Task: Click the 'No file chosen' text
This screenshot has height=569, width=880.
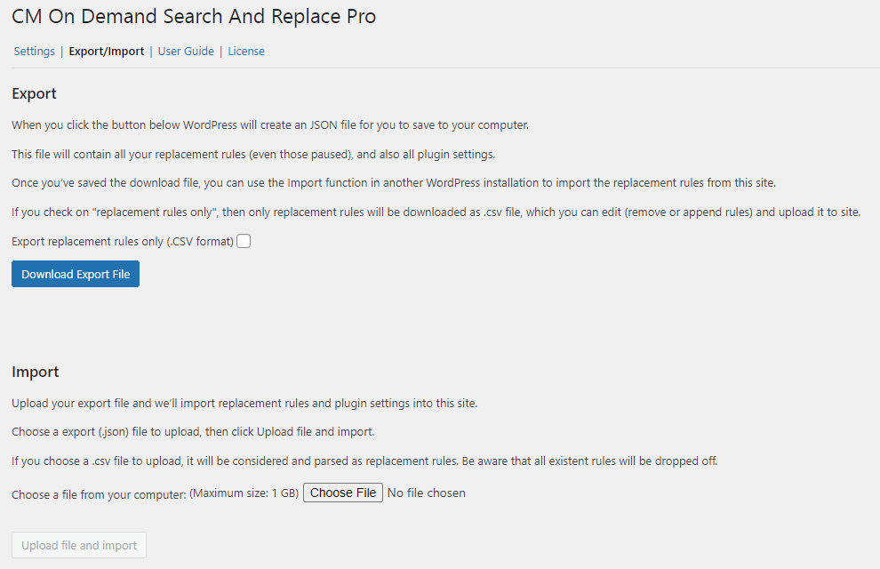Action: (427, 493)
